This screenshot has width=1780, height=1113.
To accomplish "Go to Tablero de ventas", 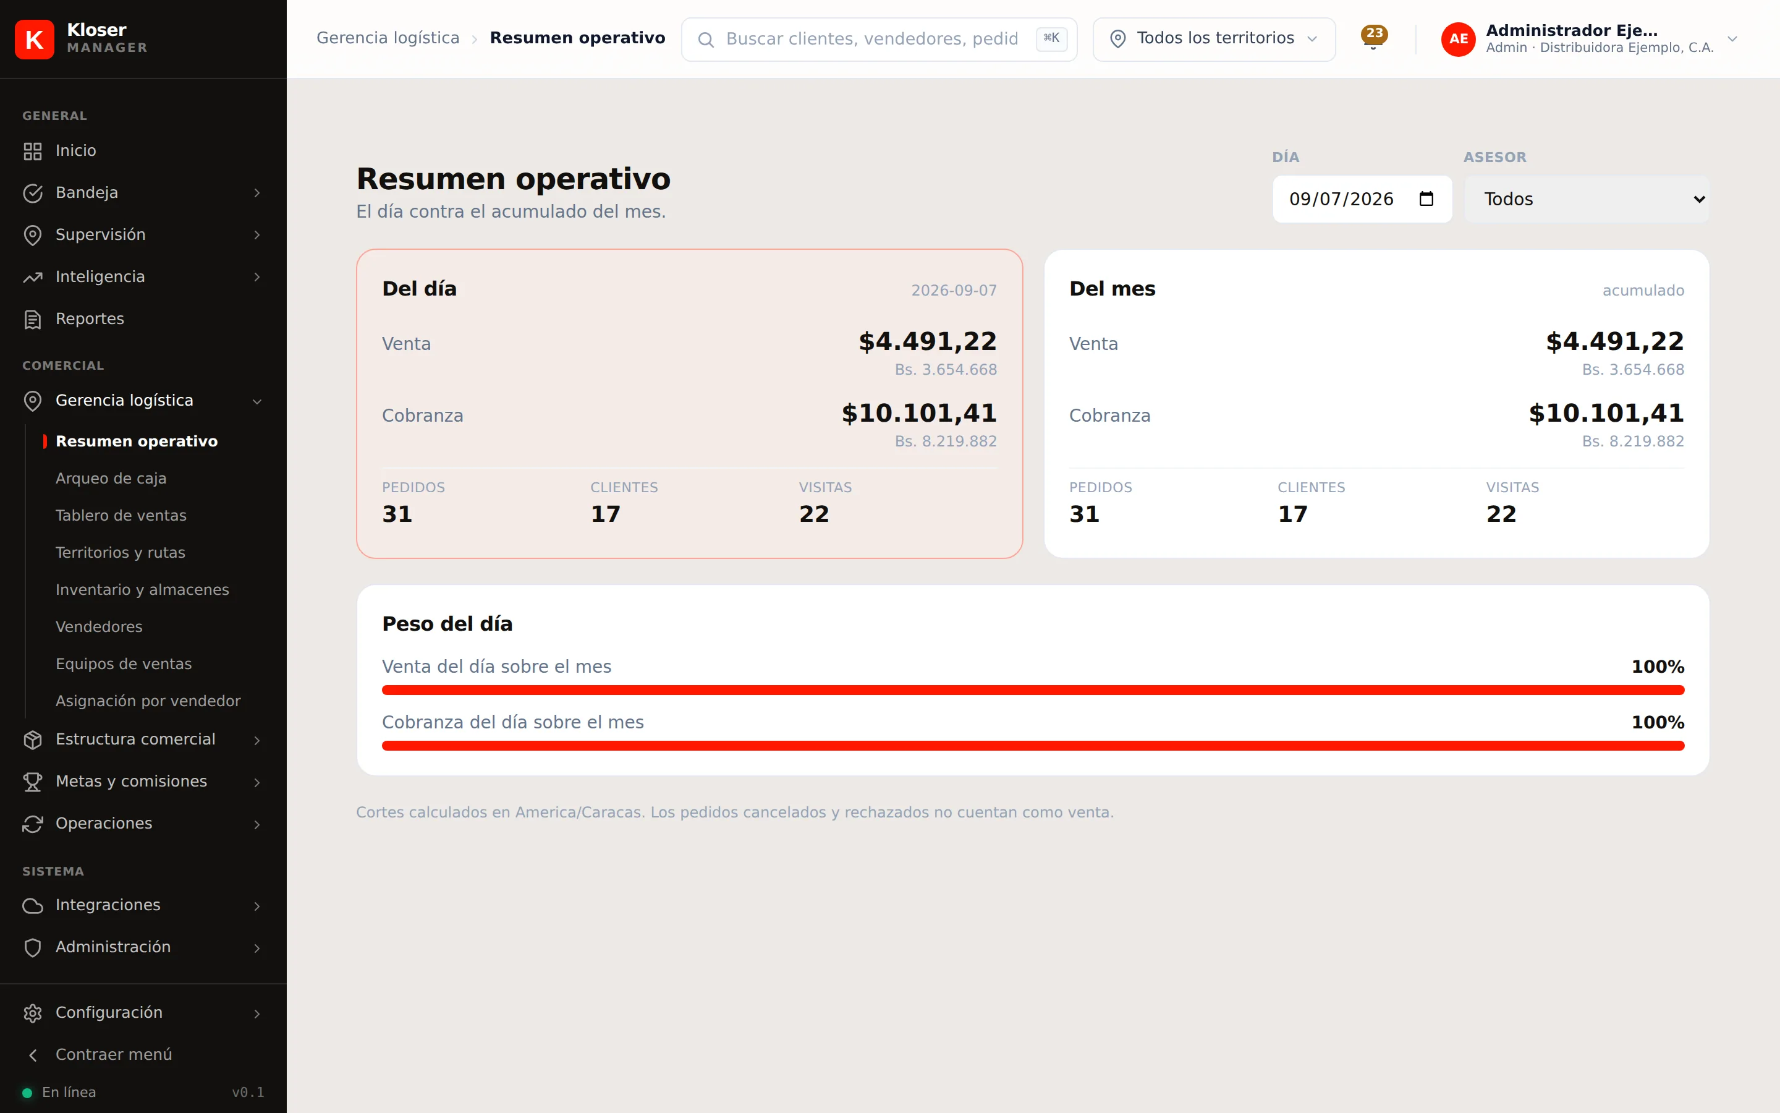I will (121, 515).
